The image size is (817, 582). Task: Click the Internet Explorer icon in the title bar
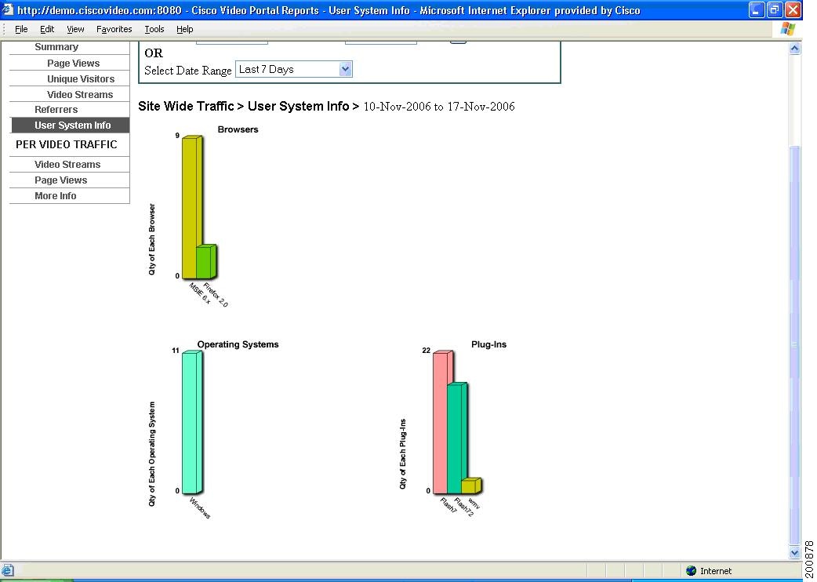tap(7, 9)
